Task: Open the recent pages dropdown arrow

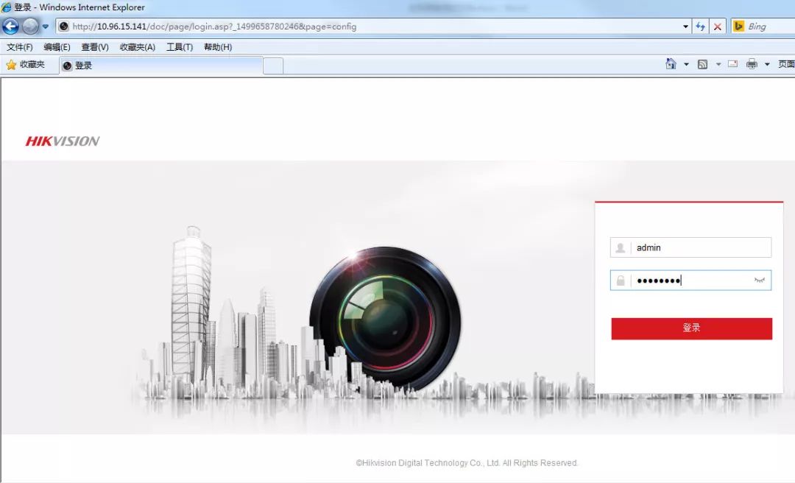Action: click(x=46, y=27)
